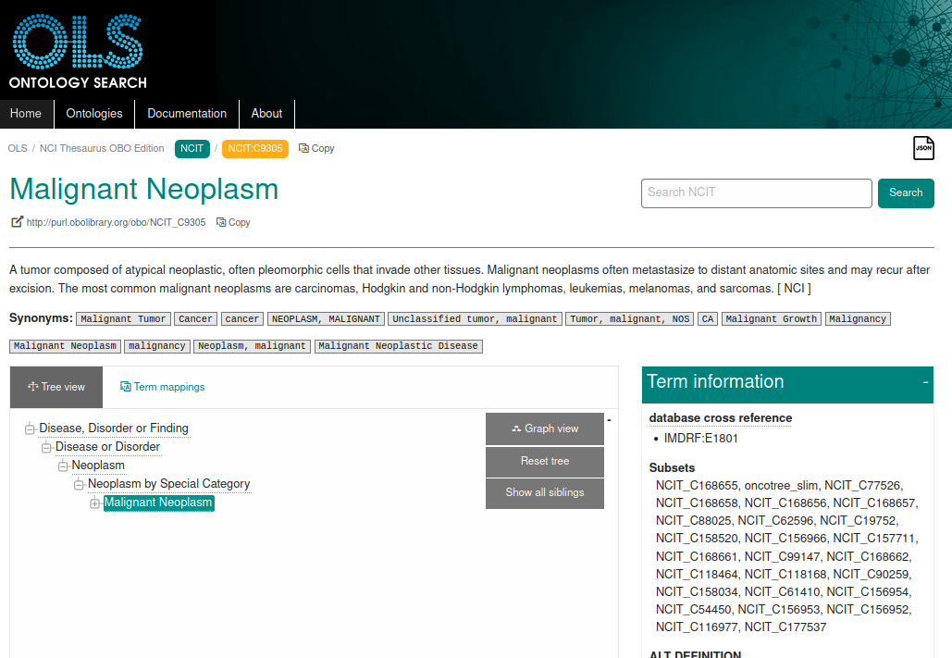Collapse the Disease or Disorder node

coord(45,447)
